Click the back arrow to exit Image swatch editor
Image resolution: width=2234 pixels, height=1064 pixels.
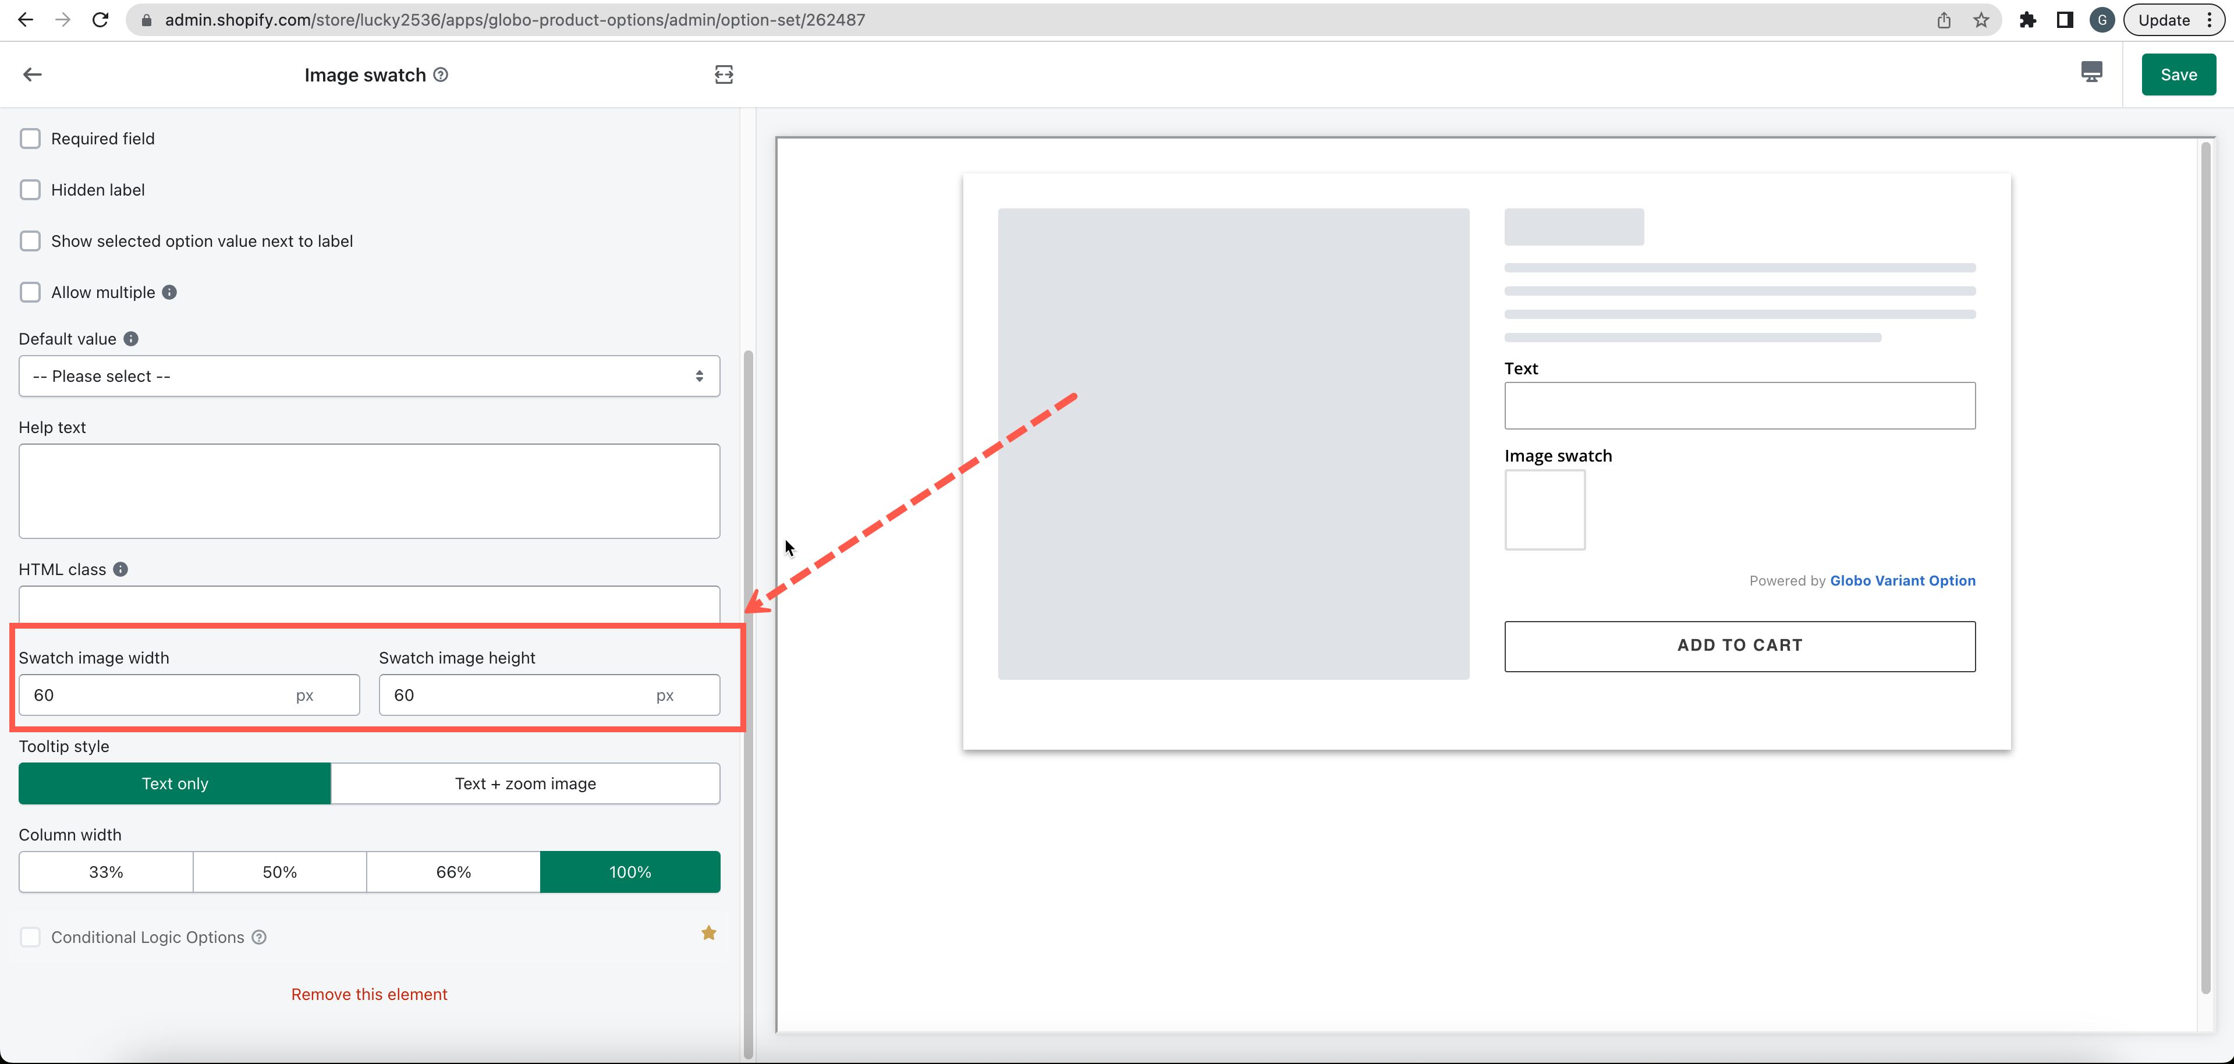coord(32,74)
